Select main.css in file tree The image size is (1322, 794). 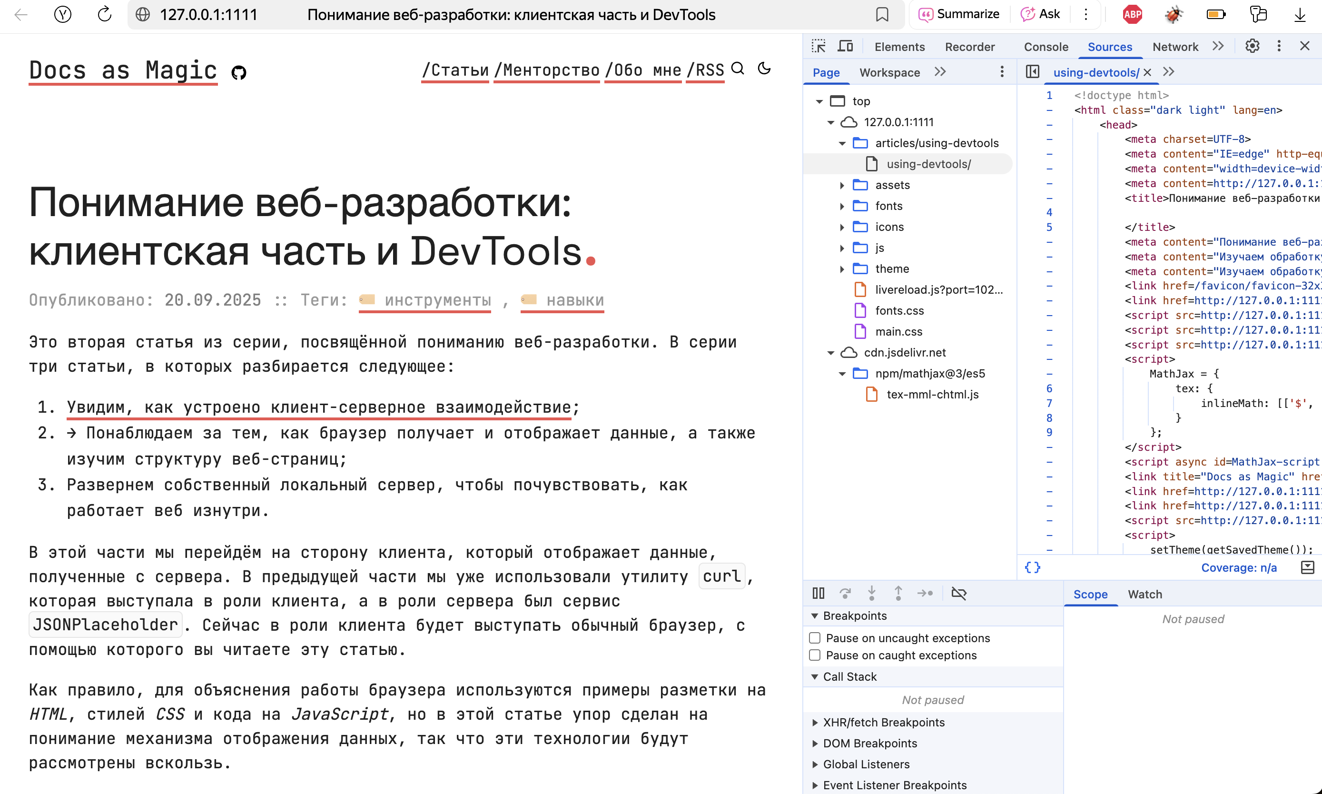(898, 332)
